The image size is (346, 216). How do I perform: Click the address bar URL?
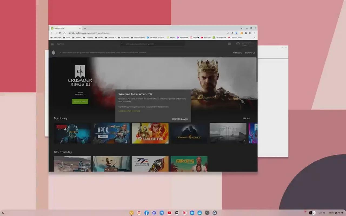(x=91, y=33)
